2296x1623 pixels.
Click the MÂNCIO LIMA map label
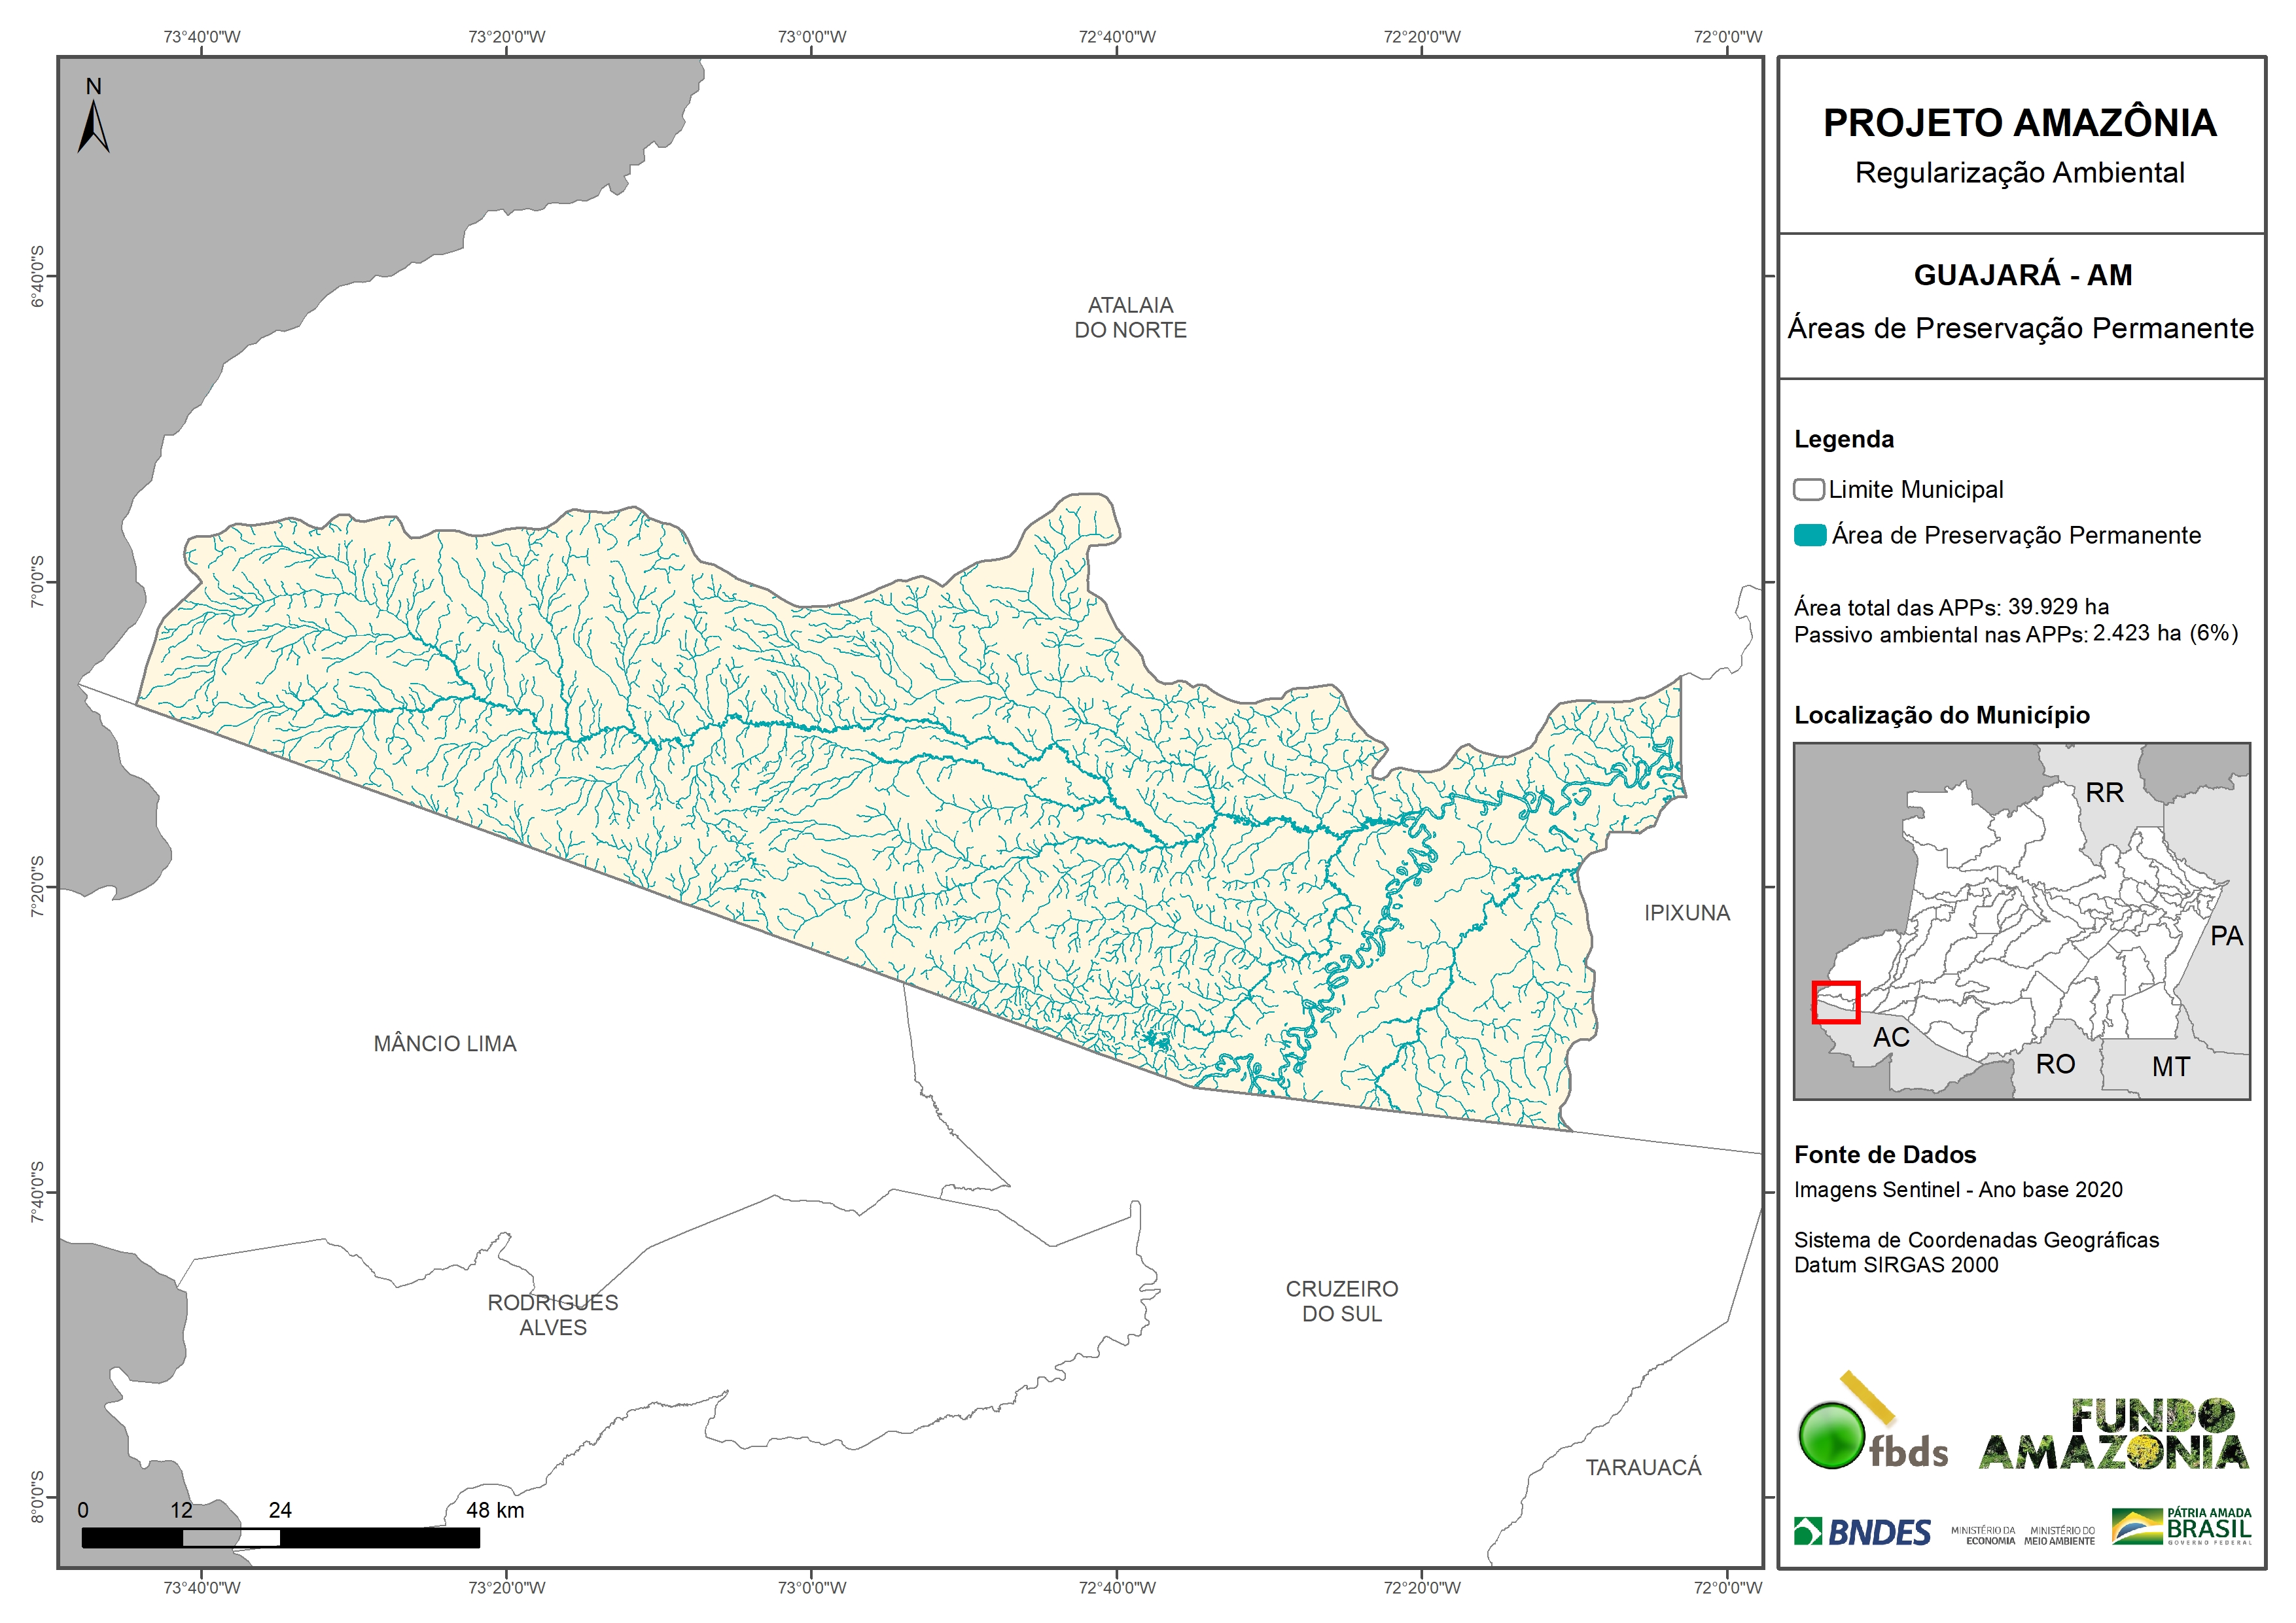tap(445, 1043)
